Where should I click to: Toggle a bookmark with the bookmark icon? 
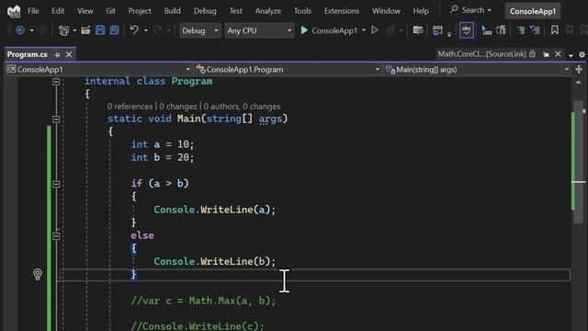click(x=555, y=30)
